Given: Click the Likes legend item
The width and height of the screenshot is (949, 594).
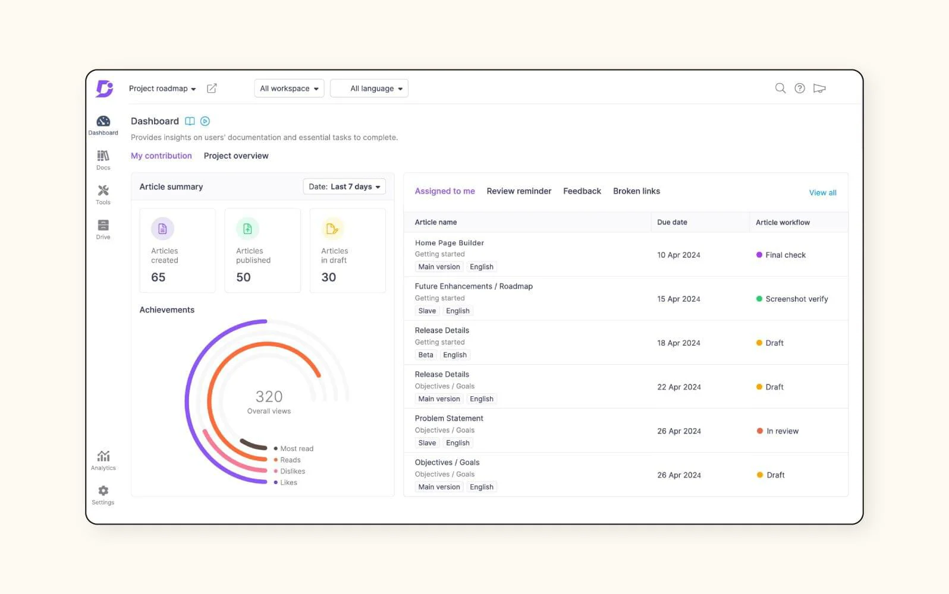Looking at the screenshot, I should point(285,482).
